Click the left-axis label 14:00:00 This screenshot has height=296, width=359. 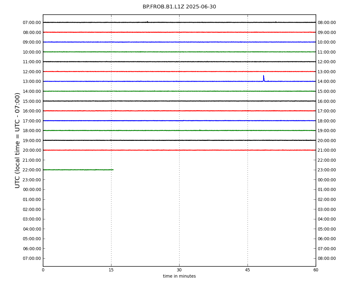coord(32,91)
